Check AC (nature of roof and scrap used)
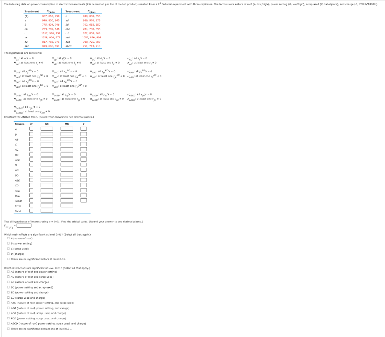This screenshot has height=337, width=385. 8,277
